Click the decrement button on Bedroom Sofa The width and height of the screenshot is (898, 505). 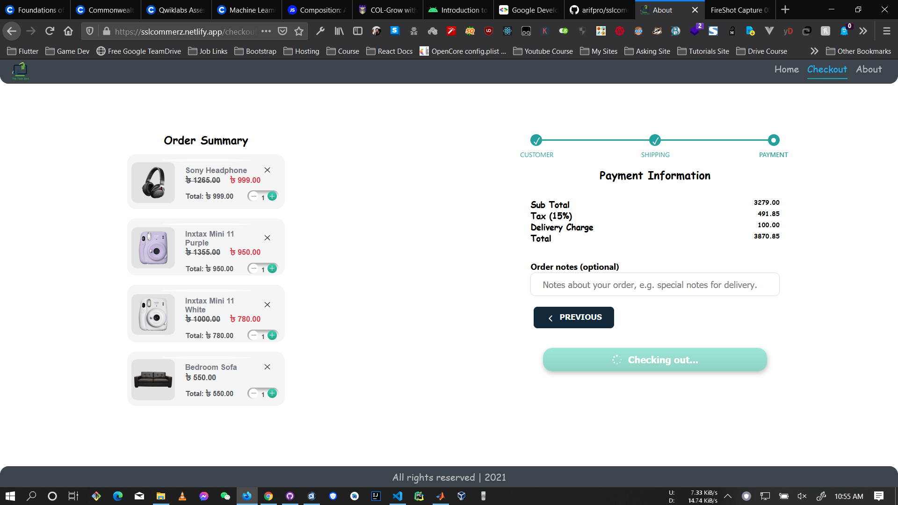click(253, 393)
